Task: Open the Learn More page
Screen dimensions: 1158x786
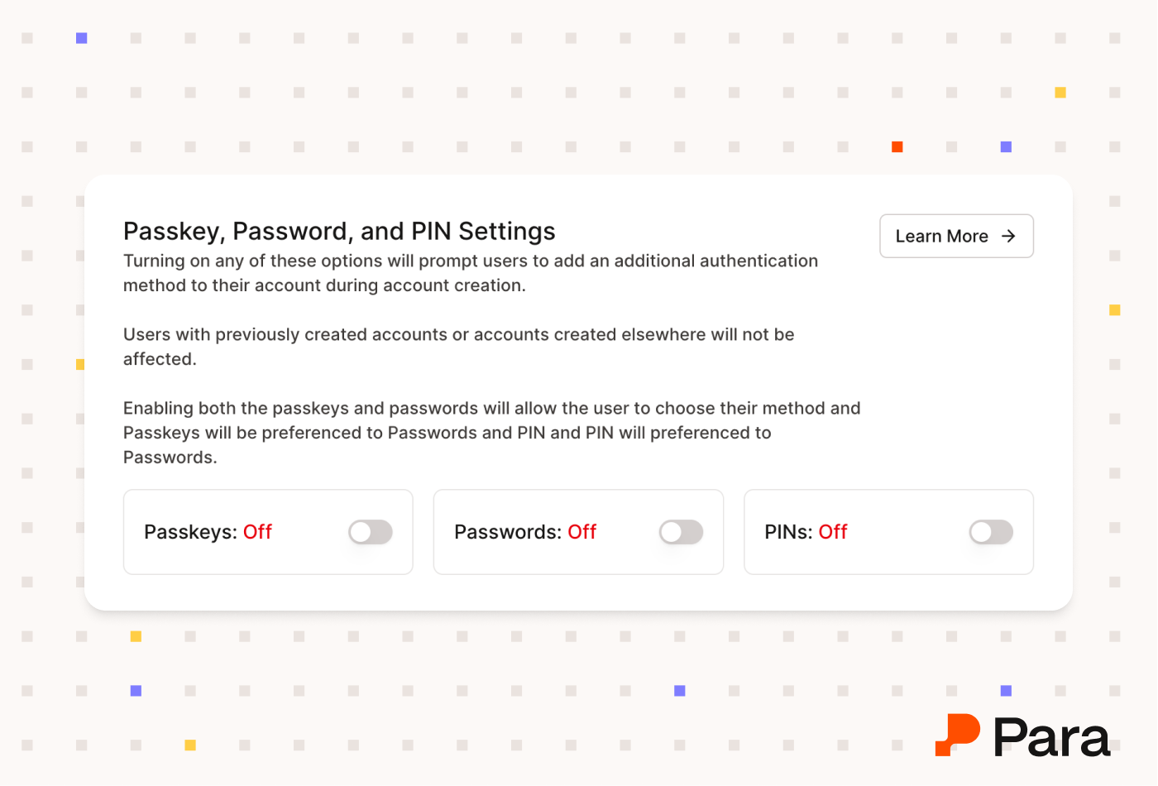Action: coord(956,236)
